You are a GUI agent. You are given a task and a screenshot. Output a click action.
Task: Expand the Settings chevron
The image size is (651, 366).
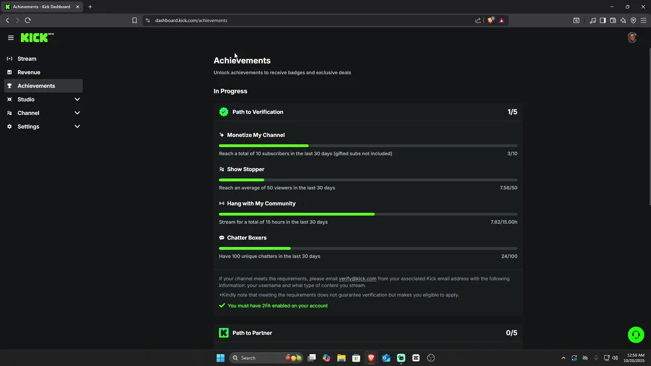(77, 127)
